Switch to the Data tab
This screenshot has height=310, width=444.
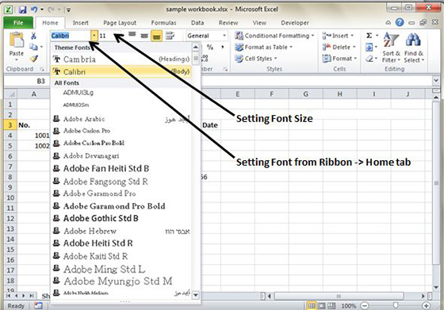(x=197, y=23)
